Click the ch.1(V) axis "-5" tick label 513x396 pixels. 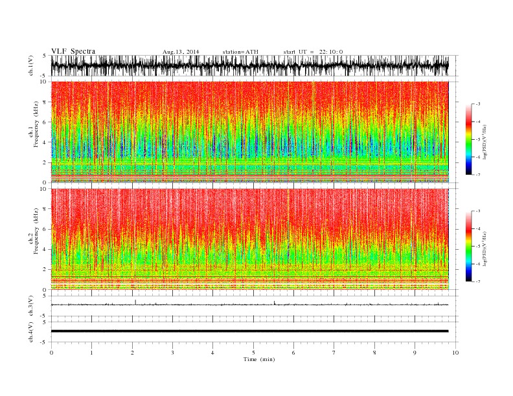tap(44, 76)
